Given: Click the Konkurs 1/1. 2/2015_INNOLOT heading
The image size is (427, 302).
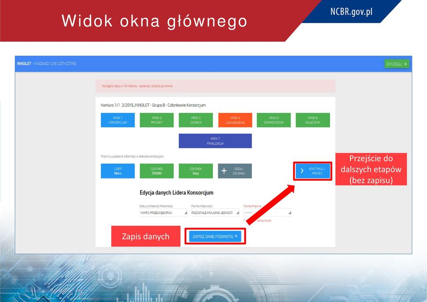Looking at the screenshot, I should (x=153, y=105).
